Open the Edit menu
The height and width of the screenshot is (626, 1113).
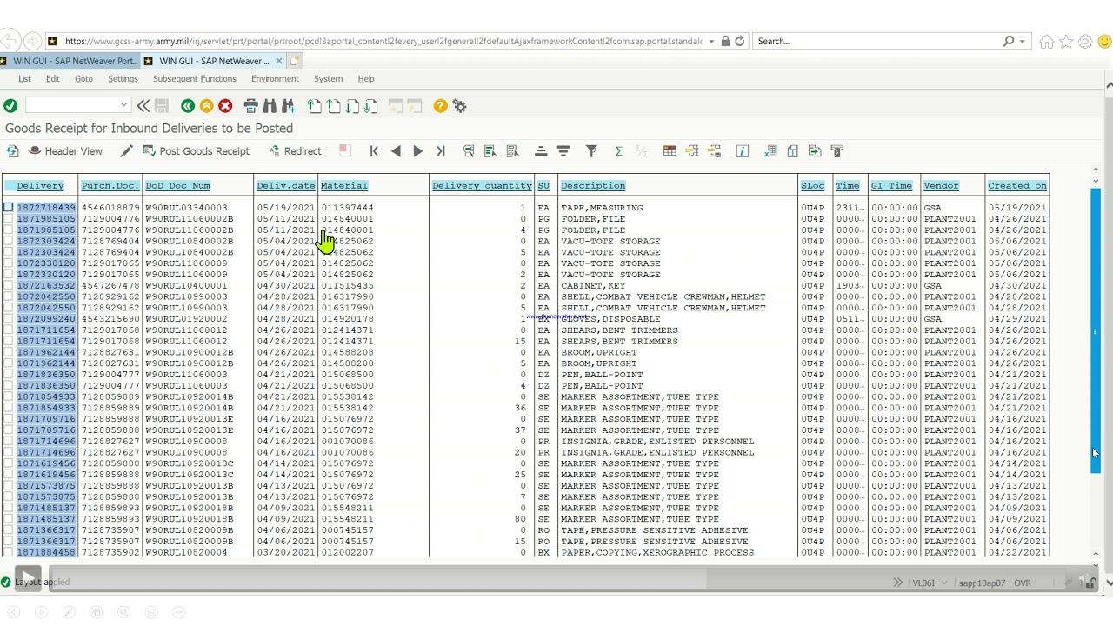pos(53,79)
